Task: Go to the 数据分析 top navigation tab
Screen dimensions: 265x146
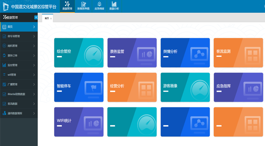Action: click(x=114, y=6)
